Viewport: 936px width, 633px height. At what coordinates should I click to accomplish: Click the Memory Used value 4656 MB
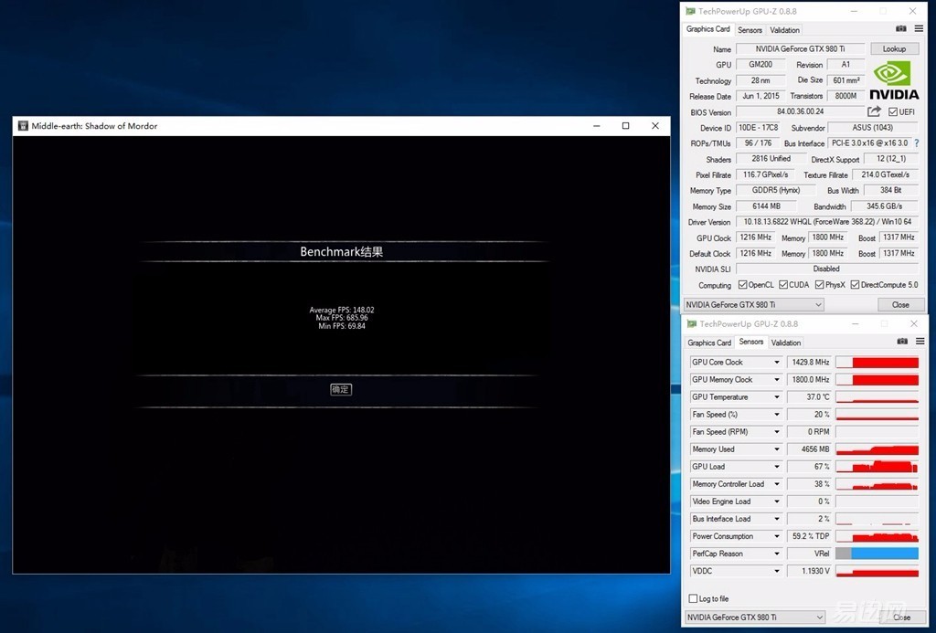[810, 449]
